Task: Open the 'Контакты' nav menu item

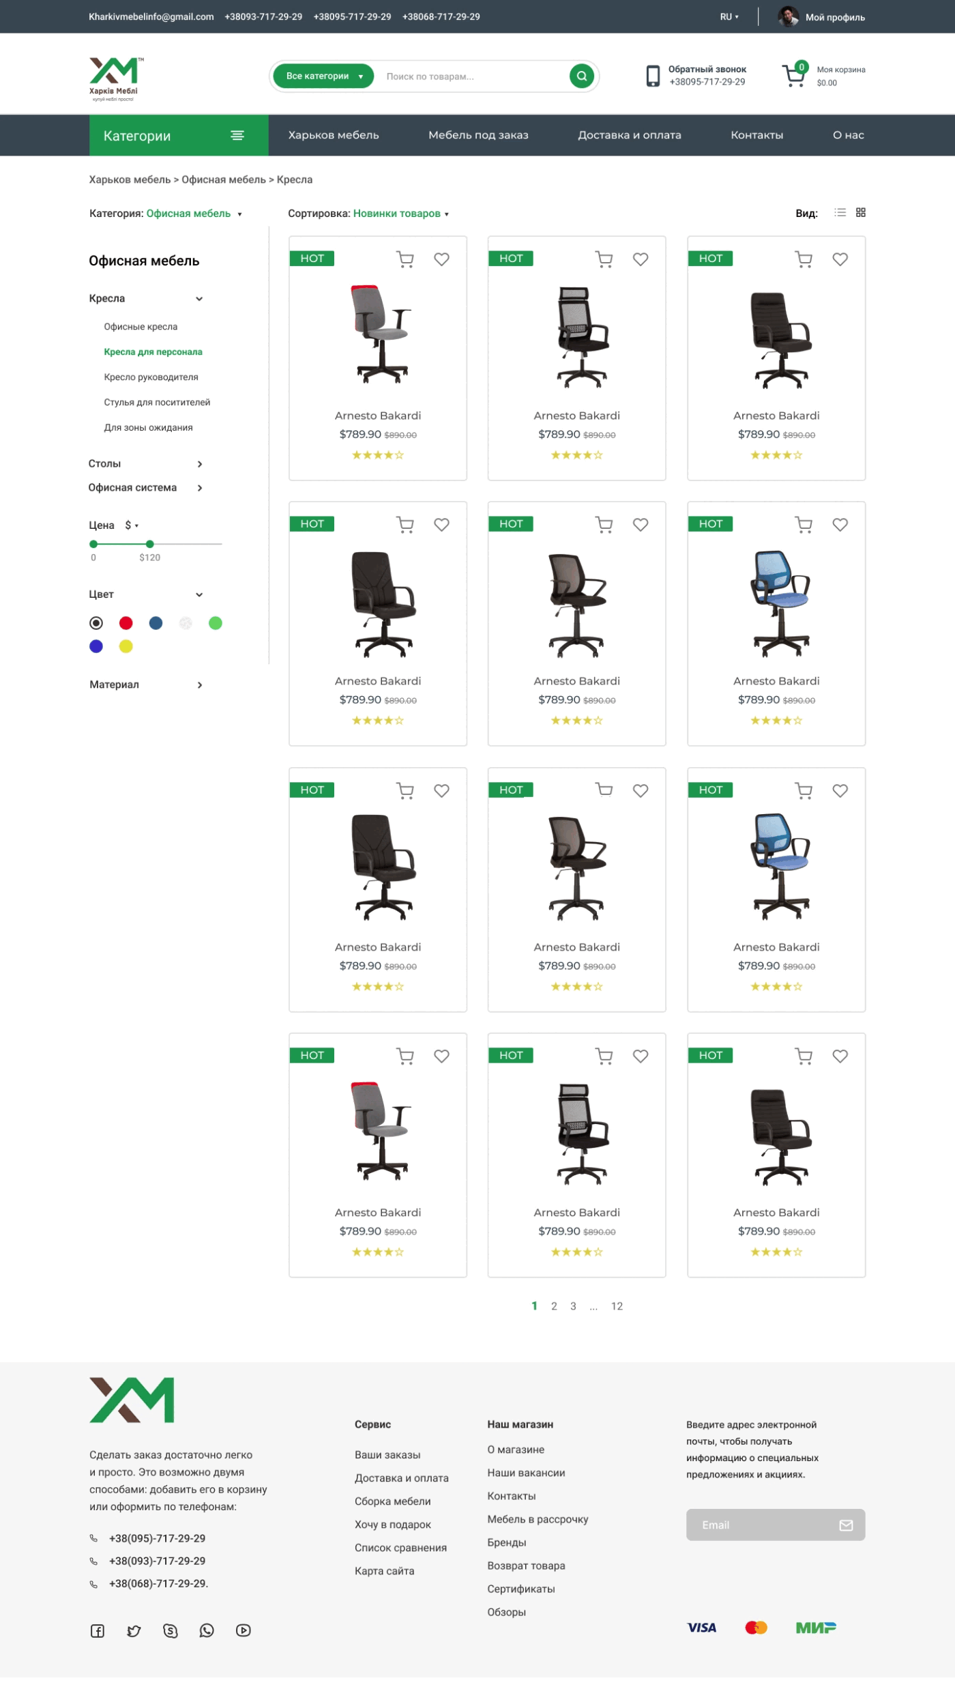Action: (x=757, y=135)
